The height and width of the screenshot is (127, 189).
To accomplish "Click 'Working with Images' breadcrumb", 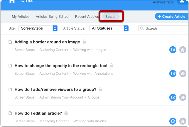I will tap(90, 50).
